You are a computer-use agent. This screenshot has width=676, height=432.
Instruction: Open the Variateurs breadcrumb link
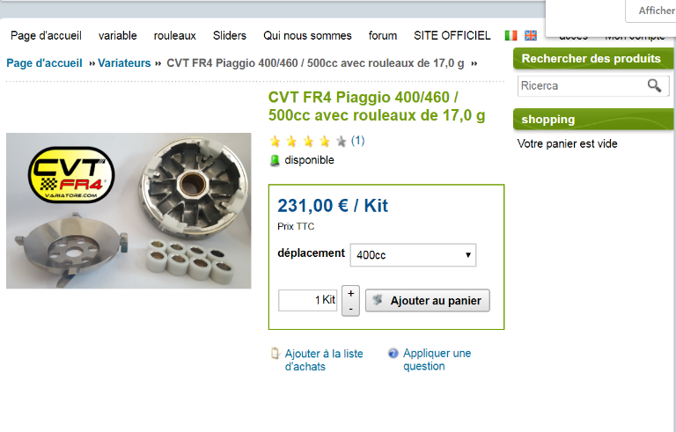124,63
